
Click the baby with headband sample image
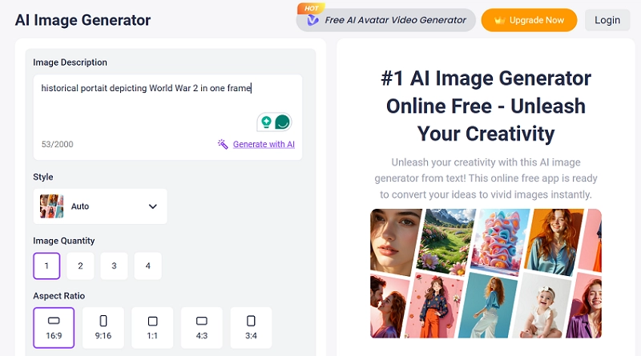[x=542, y=306]
